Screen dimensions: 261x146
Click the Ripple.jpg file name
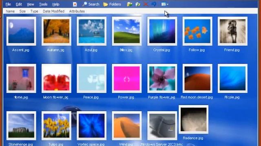click(x=232, y=97)
